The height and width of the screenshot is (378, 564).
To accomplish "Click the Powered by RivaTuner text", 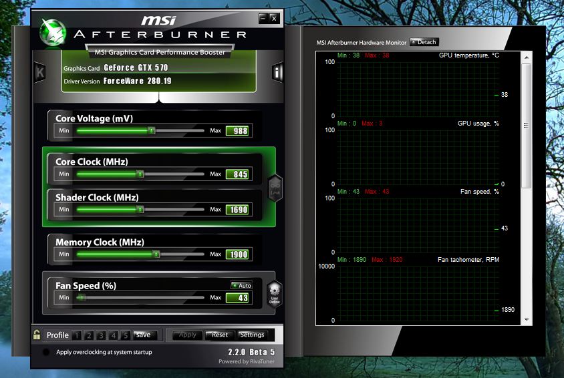I will point(247,361).
